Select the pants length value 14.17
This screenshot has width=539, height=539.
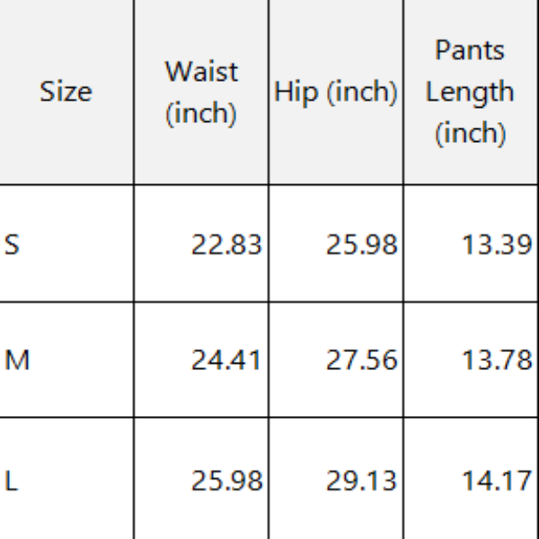pyautogui.click(x=496, y=481)
